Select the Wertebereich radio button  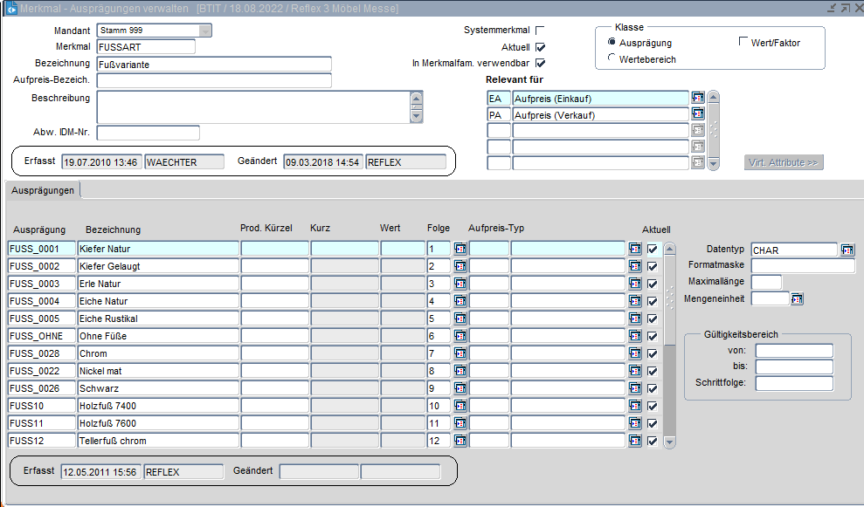click(x=612, y=58)
